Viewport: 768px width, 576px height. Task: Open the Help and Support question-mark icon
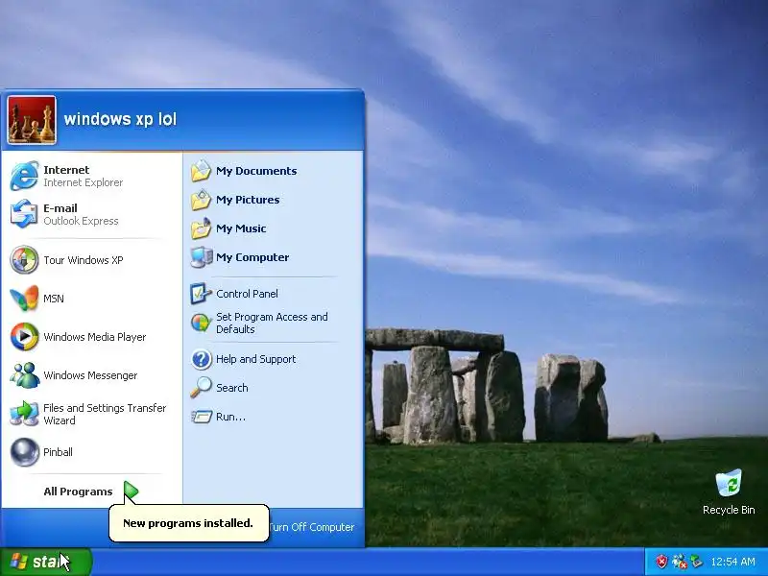click(x=201, y=359)
